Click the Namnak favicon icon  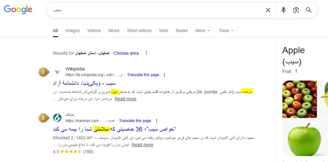point(57,118)
